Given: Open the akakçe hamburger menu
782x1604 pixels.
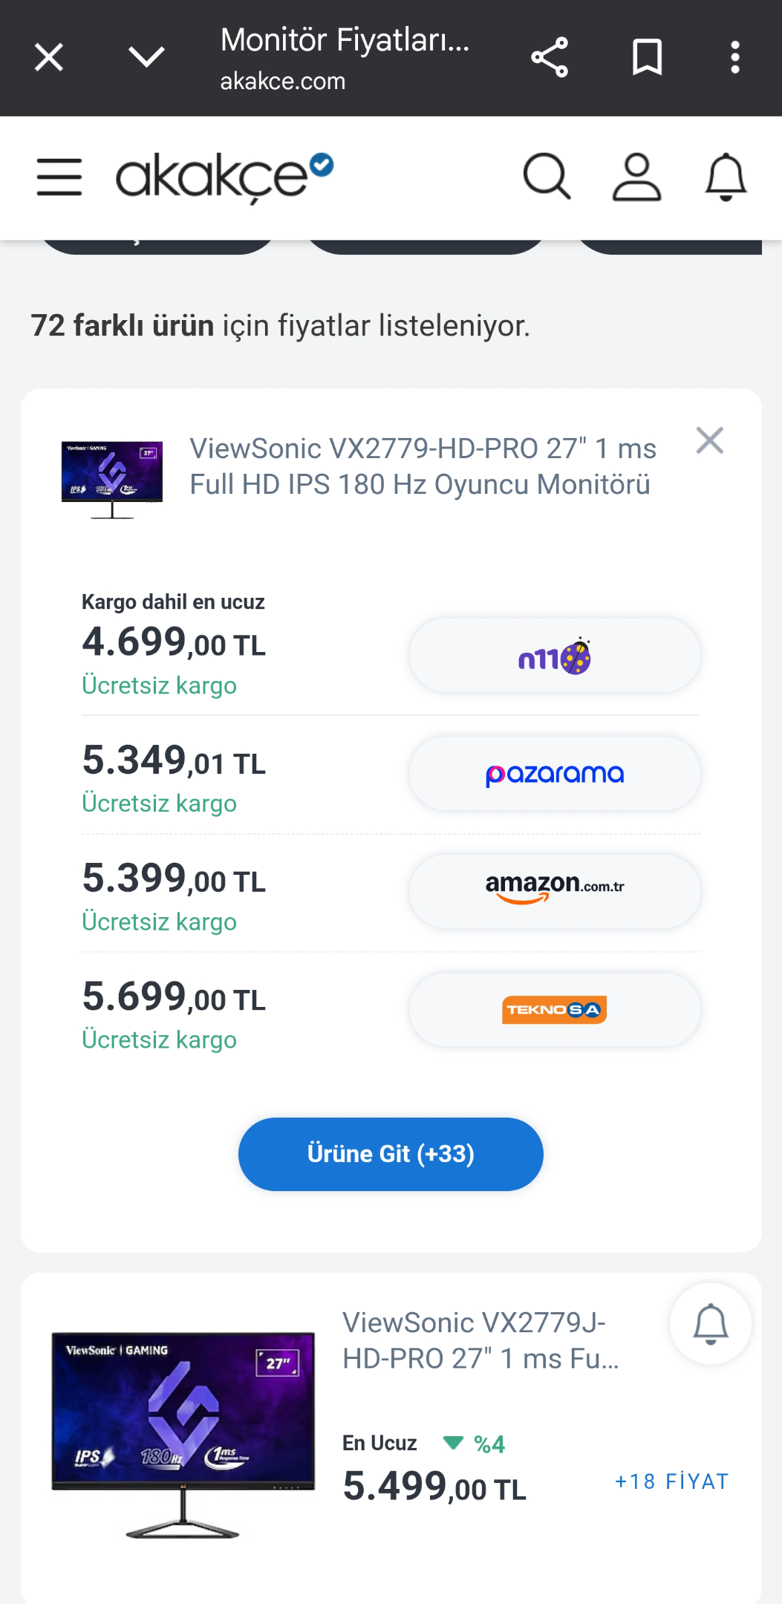Looking at the screenshot, I should click(x=59, y=177).
